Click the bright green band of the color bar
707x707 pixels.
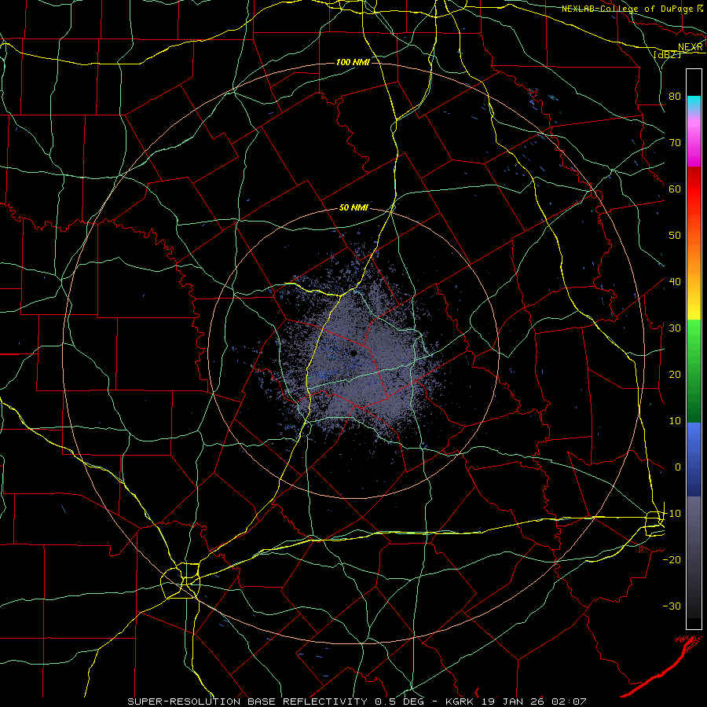pos(694,336)
